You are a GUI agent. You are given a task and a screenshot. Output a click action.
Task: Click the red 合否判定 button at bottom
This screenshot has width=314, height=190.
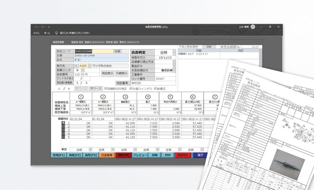pyautogui.click(x=183, y=155)
